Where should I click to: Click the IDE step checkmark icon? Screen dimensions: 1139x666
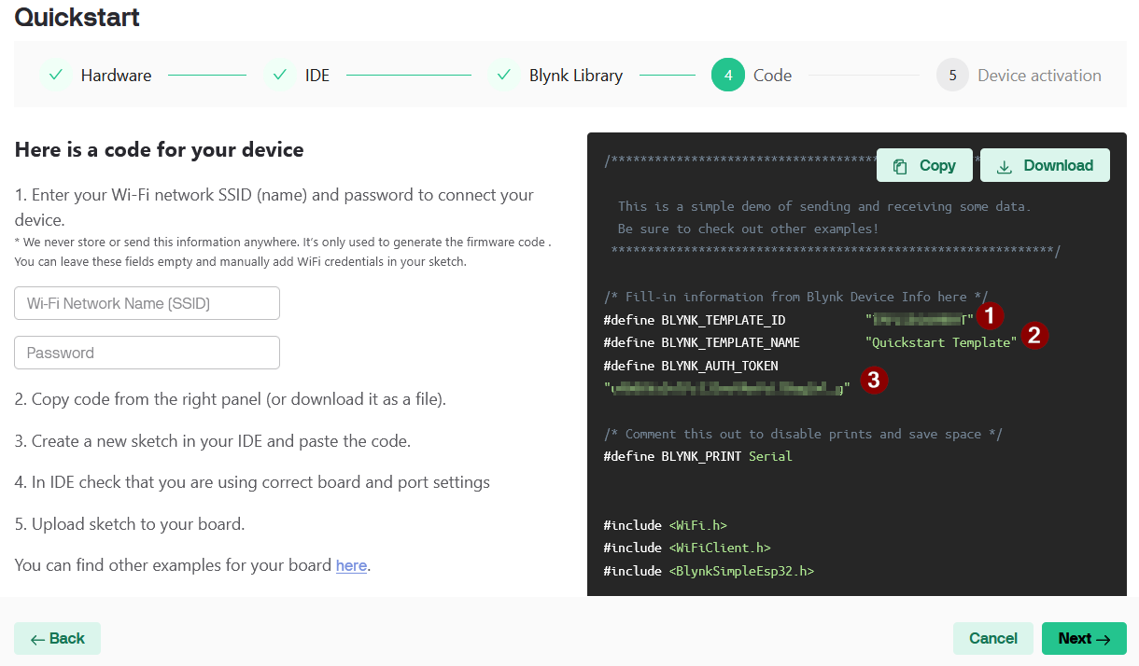pyautogui.click(x=280, y=76)
